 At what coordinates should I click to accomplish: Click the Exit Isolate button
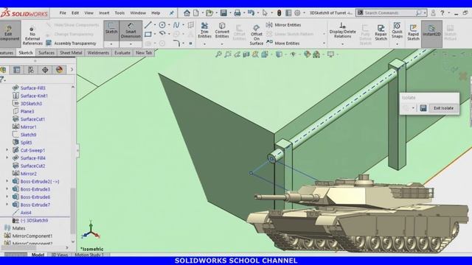(x=443, y=108)
